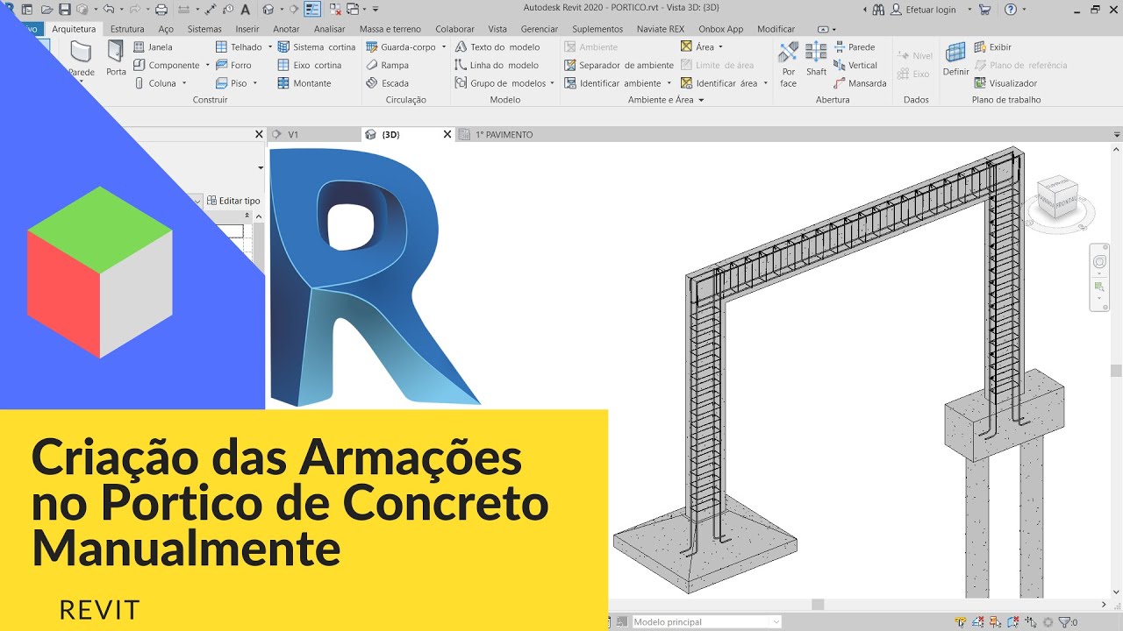Select Texto do modelo tool
The height and width of the screenshot is (631, 1123).
[x=497, y=46]
